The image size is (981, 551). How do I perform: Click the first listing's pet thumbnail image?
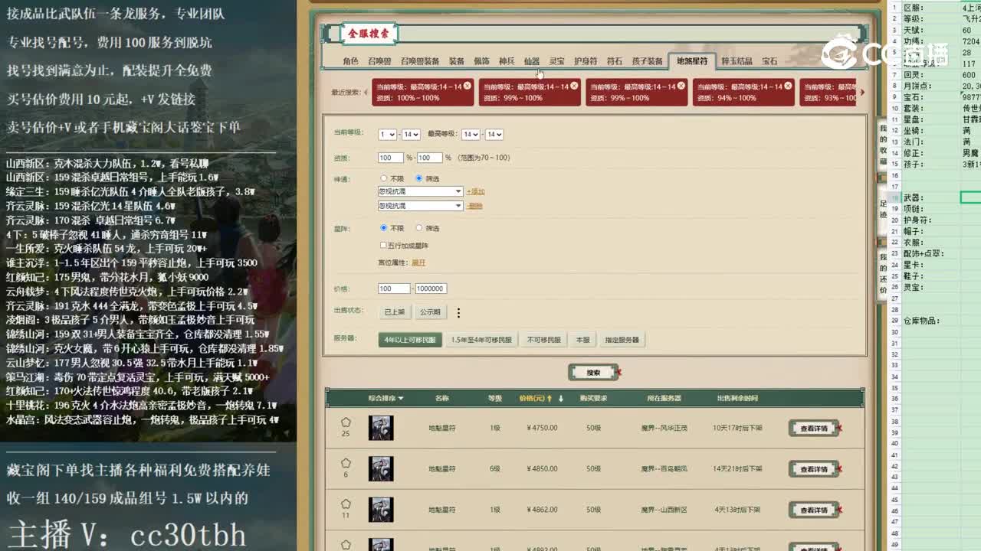(x=381, y=429)
